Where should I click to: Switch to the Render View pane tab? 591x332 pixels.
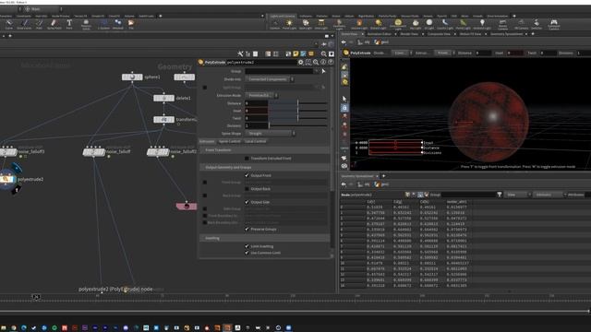(409, 34)
